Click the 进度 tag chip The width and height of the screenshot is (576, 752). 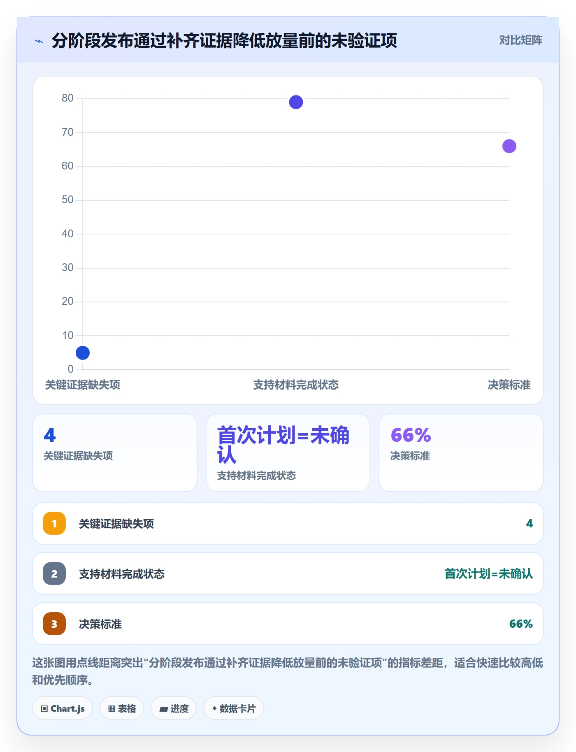(174, 708)
